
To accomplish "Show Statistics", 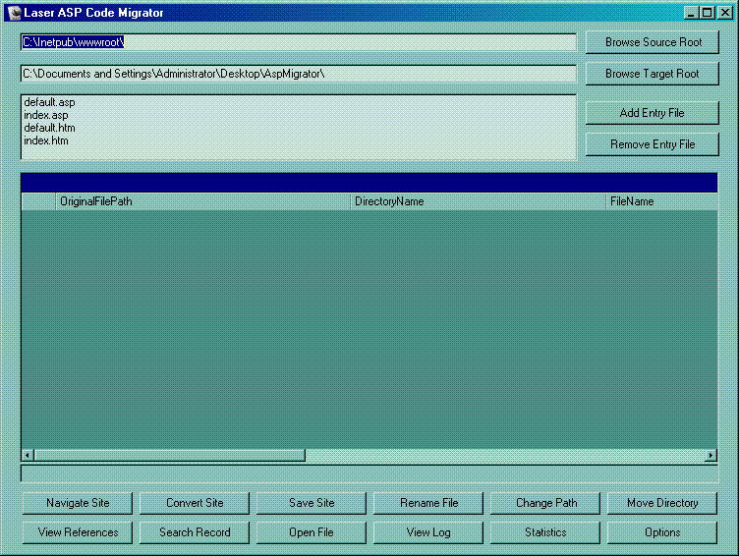I will 545,532.
